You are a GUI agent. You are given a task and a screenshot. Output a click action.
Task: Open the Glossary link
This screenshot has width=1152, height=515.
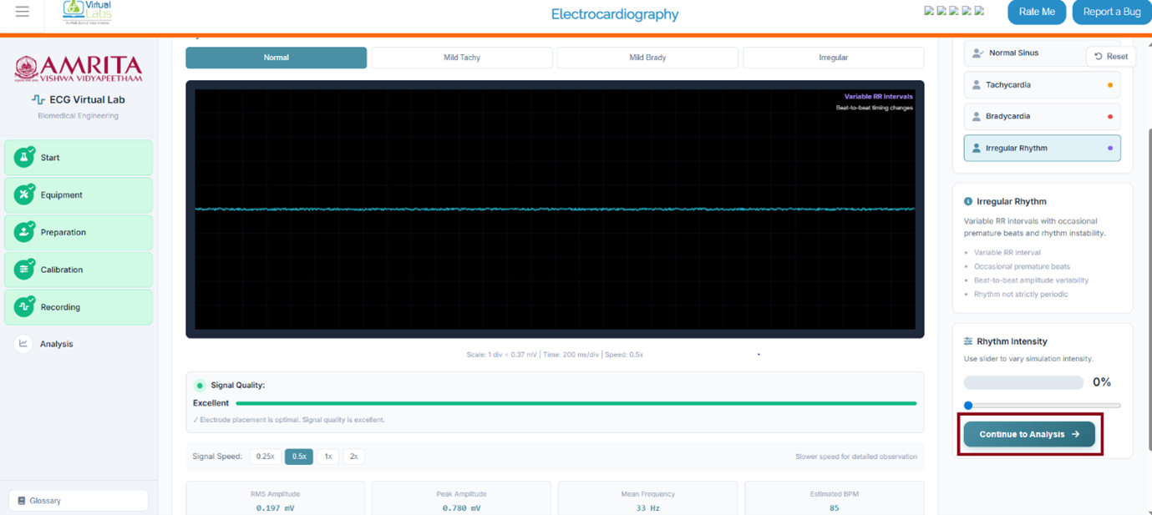tap(79, 501)
